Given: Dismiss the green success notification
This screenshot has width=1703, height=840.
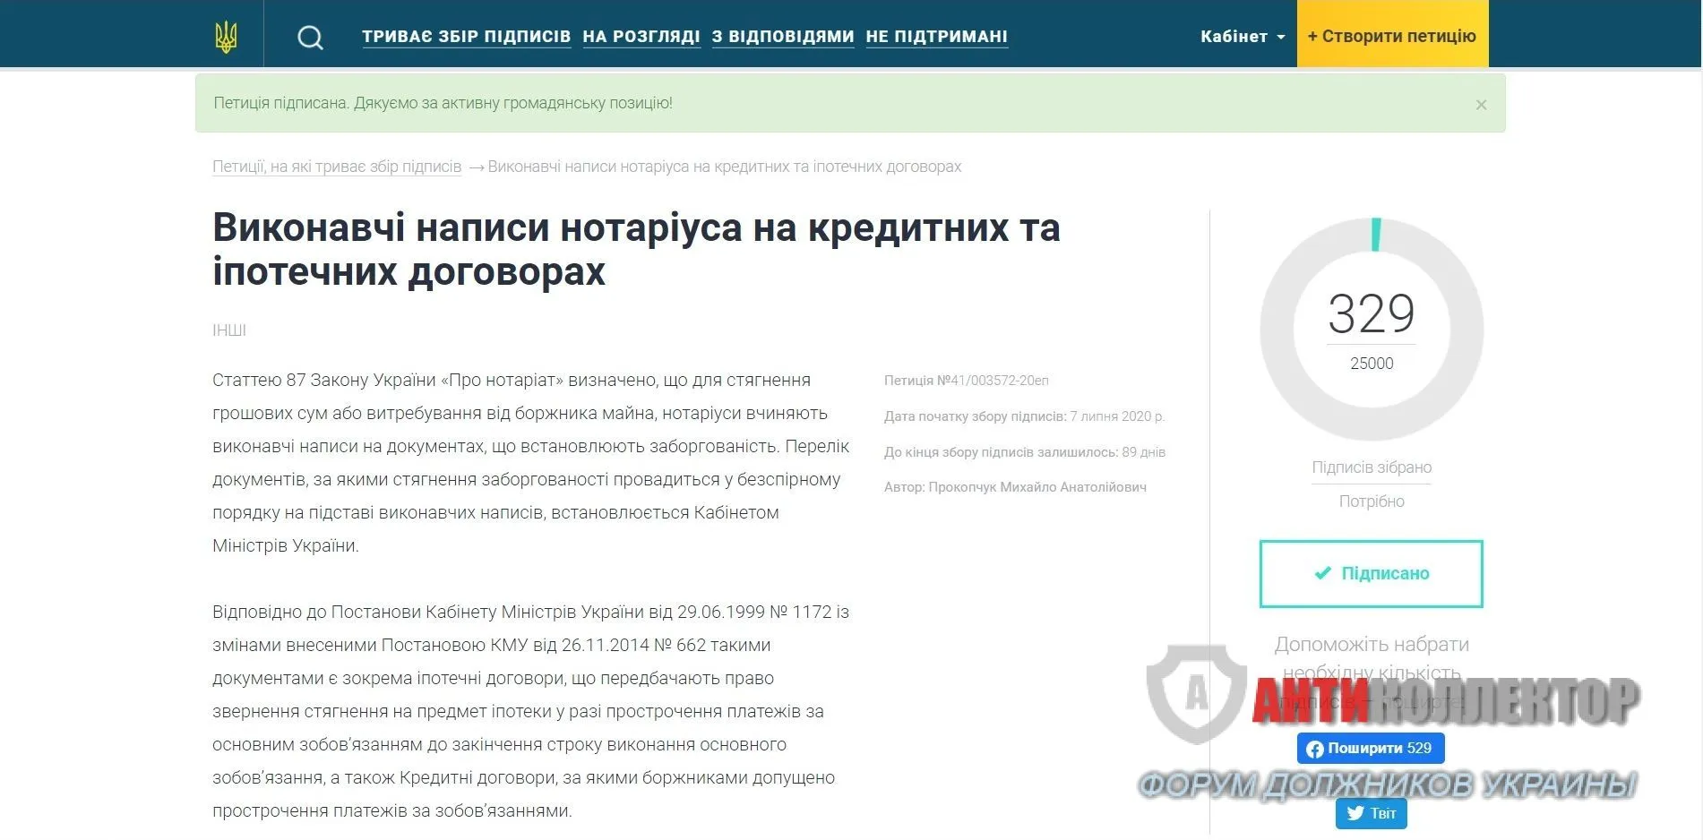Looking at the screenshot, I should click(1481, 105).
